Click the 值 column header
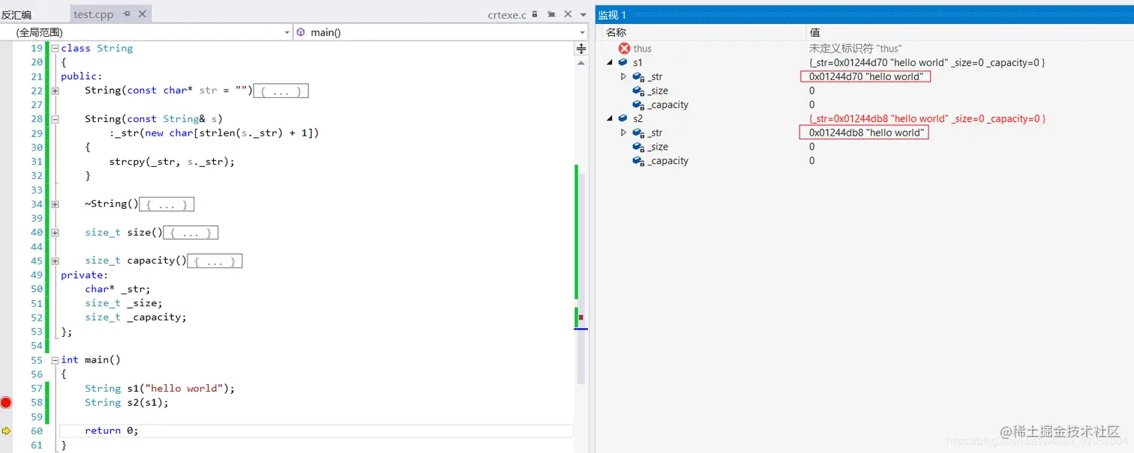 coord(814,32)
